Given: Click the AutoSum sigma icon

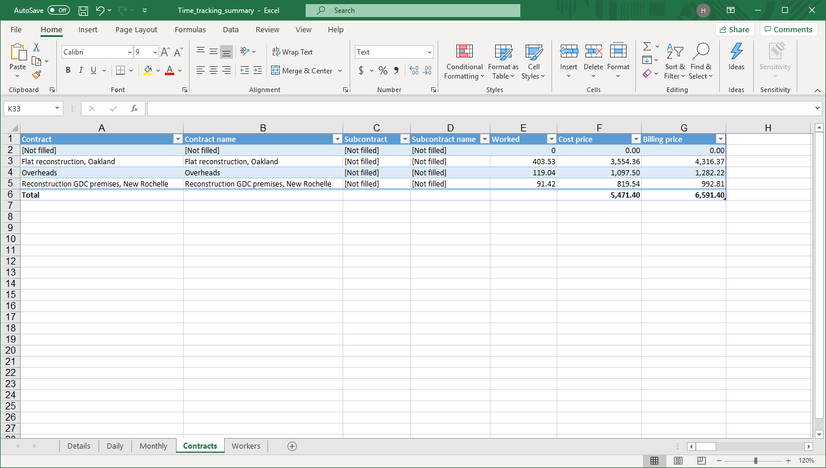Looking at the screenshot, I should pos(647,46).
